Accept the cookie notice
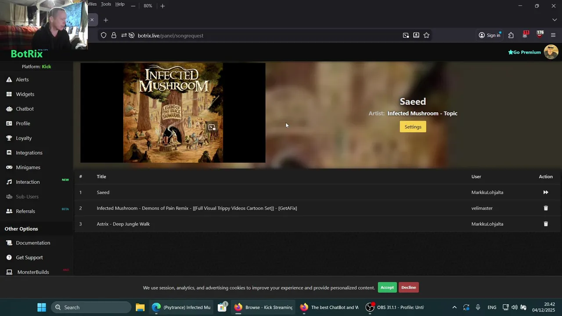Image resolution: width=562 pixels, height=316 pixels. point(387,287)
